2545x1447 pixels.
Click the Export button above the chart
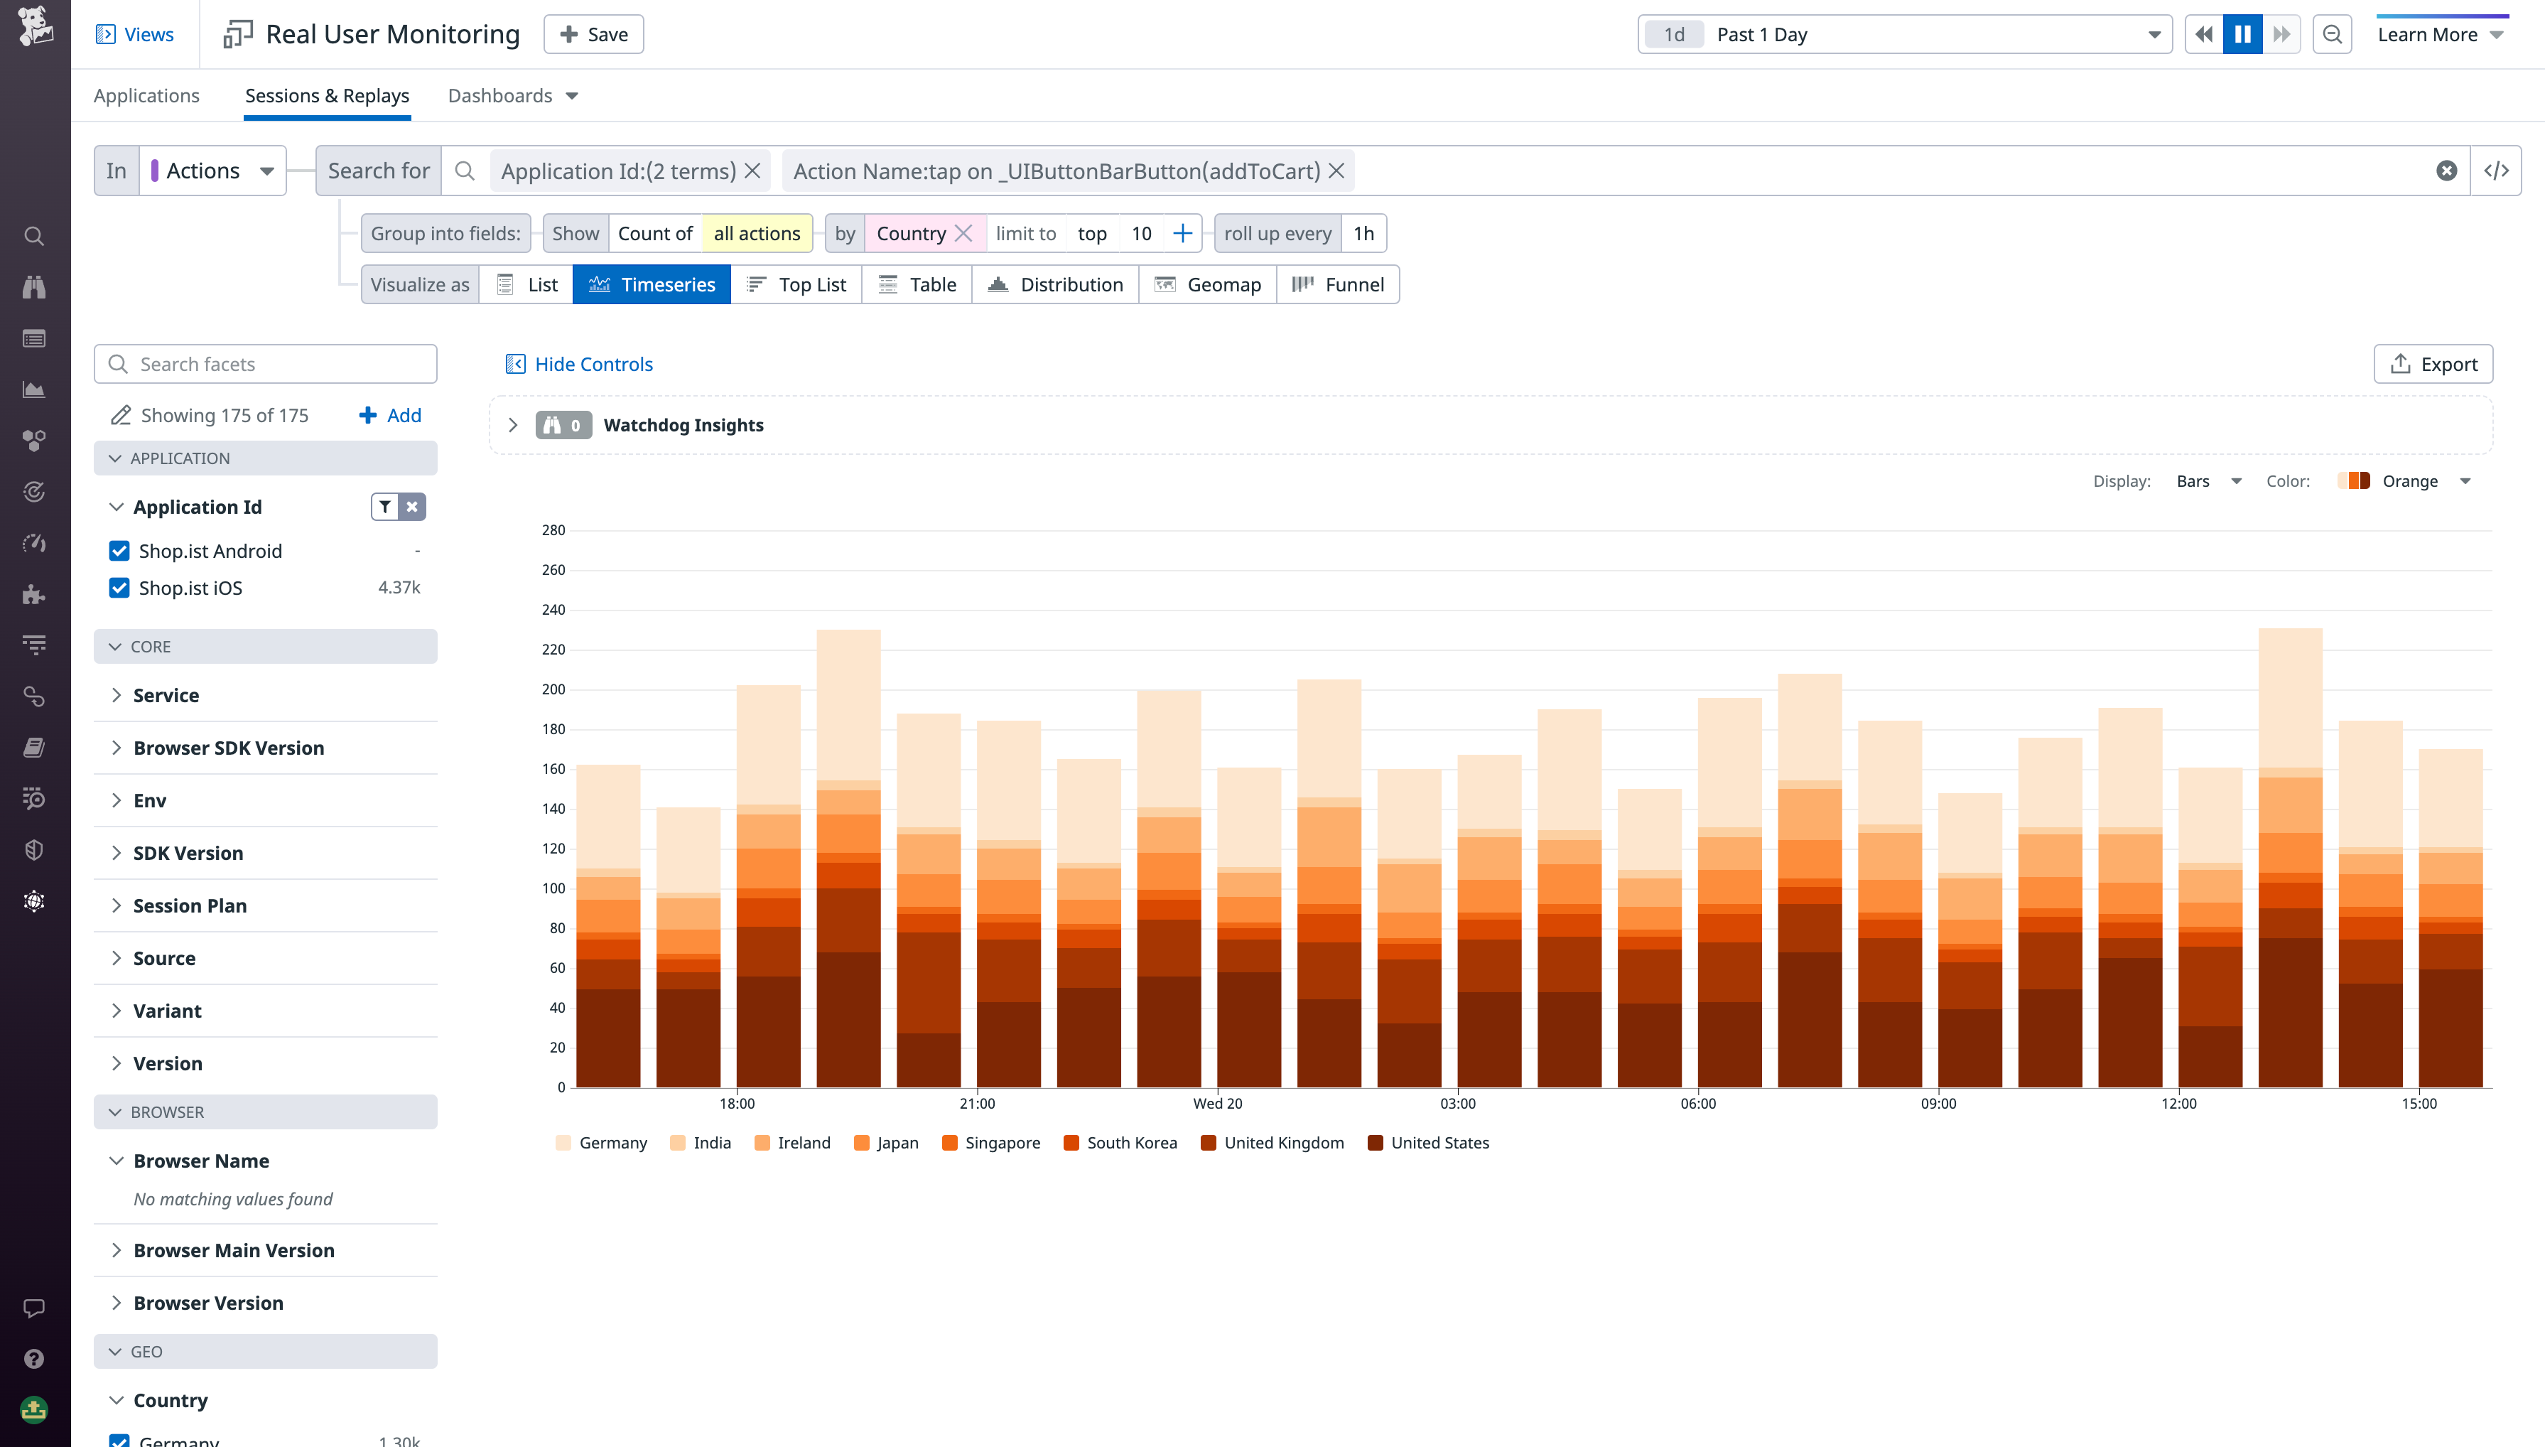pyautogui.click(x=2433, y=362)
